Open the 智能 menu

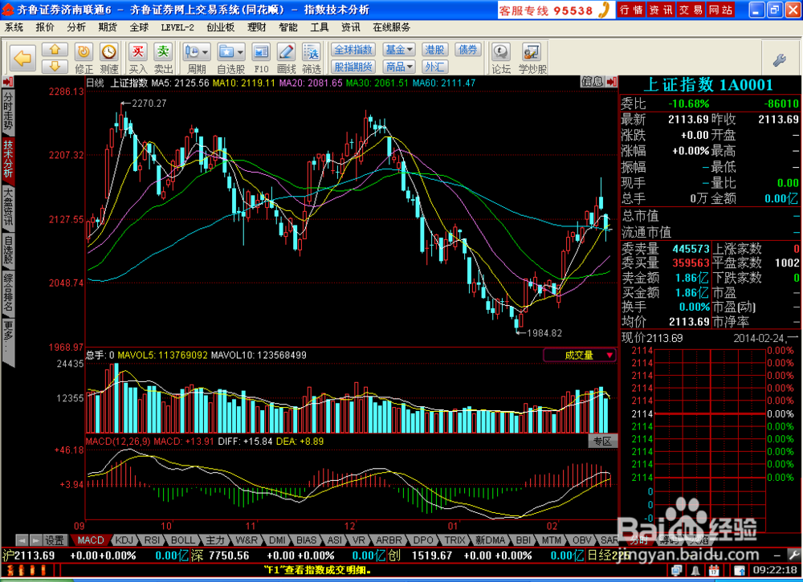click(288, 27)
